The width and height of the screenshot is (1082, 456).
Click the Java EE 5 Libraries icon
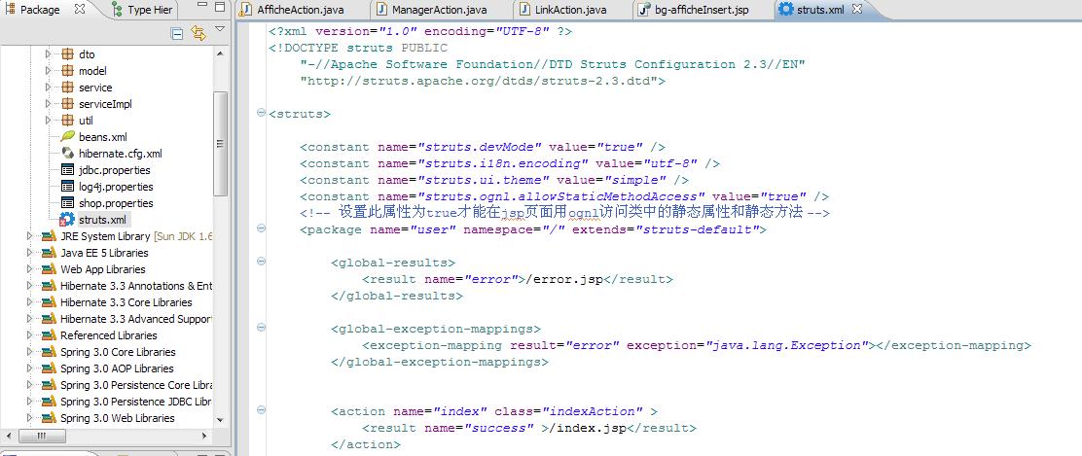(x=49, y=253)
